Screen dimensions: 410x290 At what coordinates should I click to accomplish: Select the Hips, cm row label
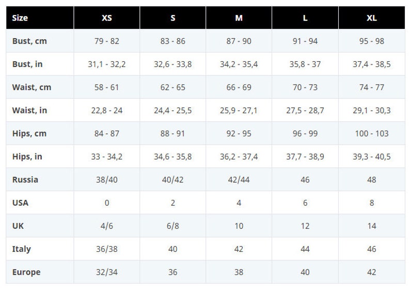(29, 133)
